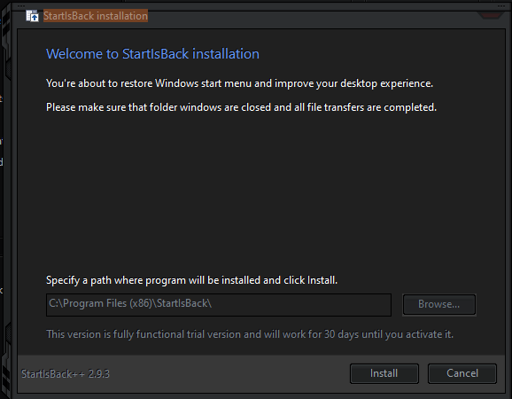Image resolution: width=512 pixels, height=399 pixels.
Task: Click the StartIsBack++ 2.9.3 version label
Action: 66,373
